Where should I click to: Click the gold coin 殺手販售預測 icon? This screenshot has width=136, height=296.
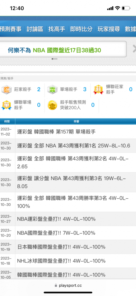[52, 105]
